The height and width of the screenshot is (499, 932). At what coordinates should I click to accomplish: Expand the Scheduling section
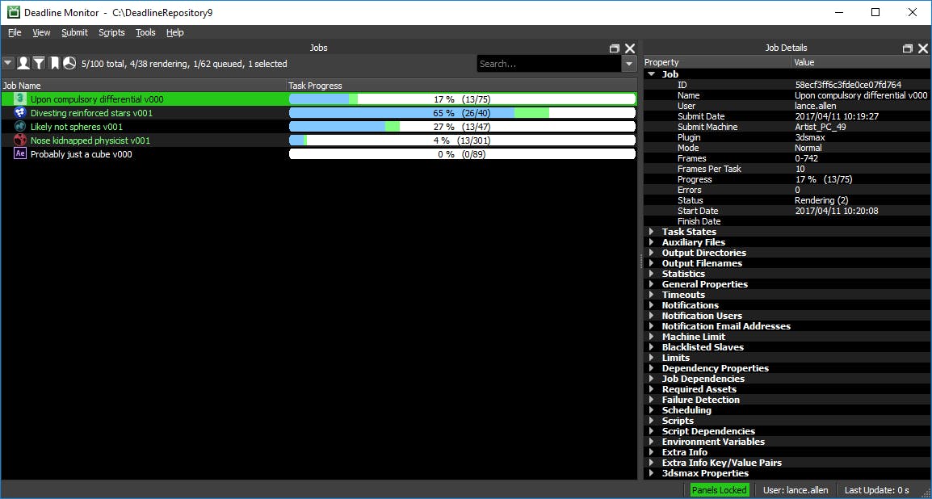(x=652, y=410)
